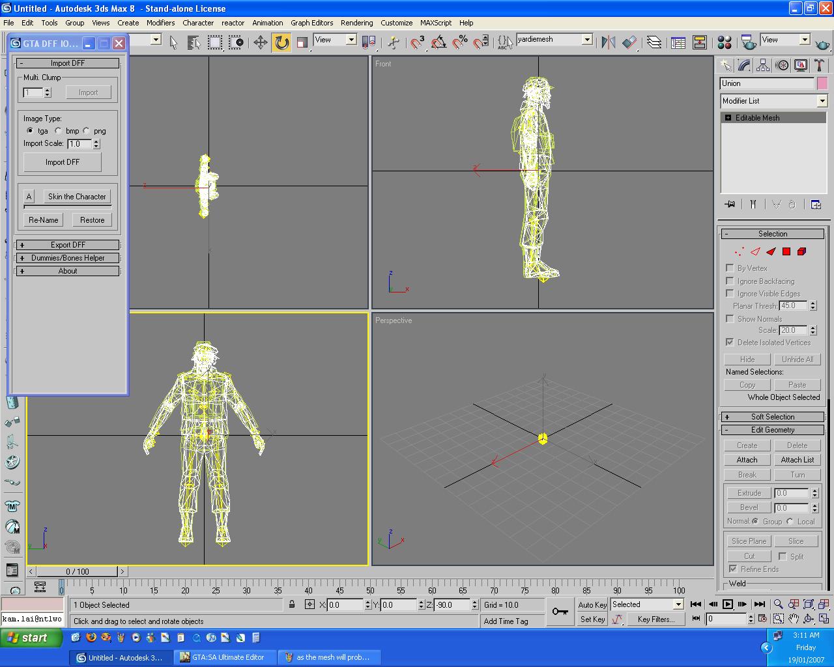Choose Polygon sub-object selection mode
This screenshot has height=667, width=834.
[x=786, y=251]
